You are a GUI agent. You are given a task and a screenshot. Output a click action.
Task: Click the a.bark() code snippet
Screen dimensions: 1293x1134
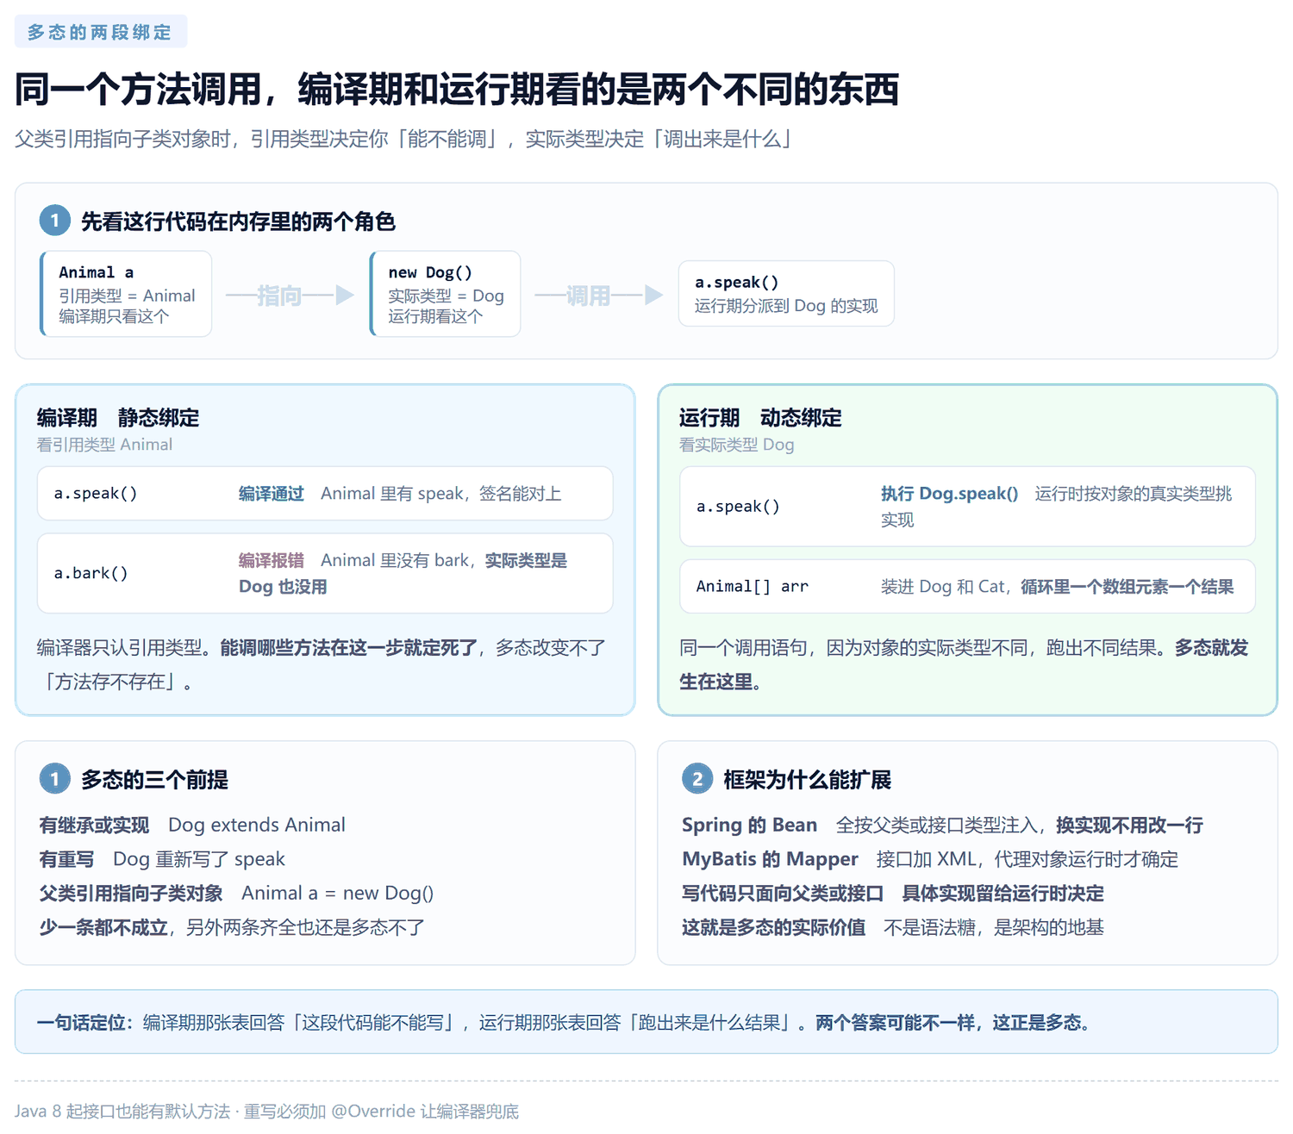(91, 573)
